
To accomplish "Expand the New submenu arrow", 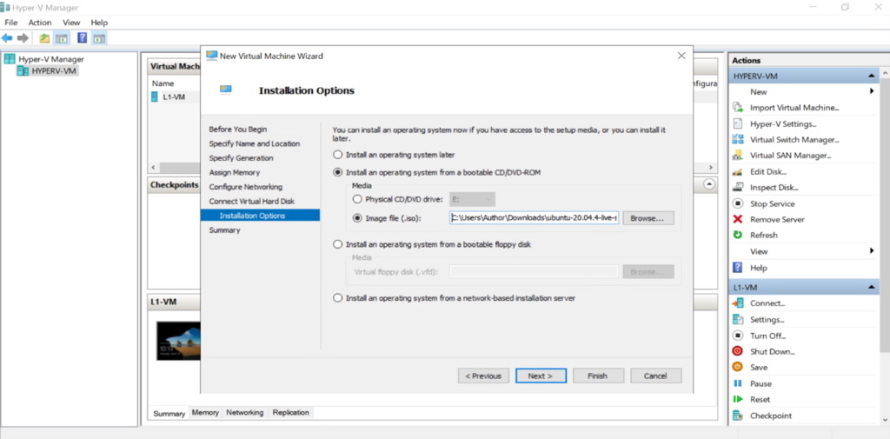I will tap(871, 91).
